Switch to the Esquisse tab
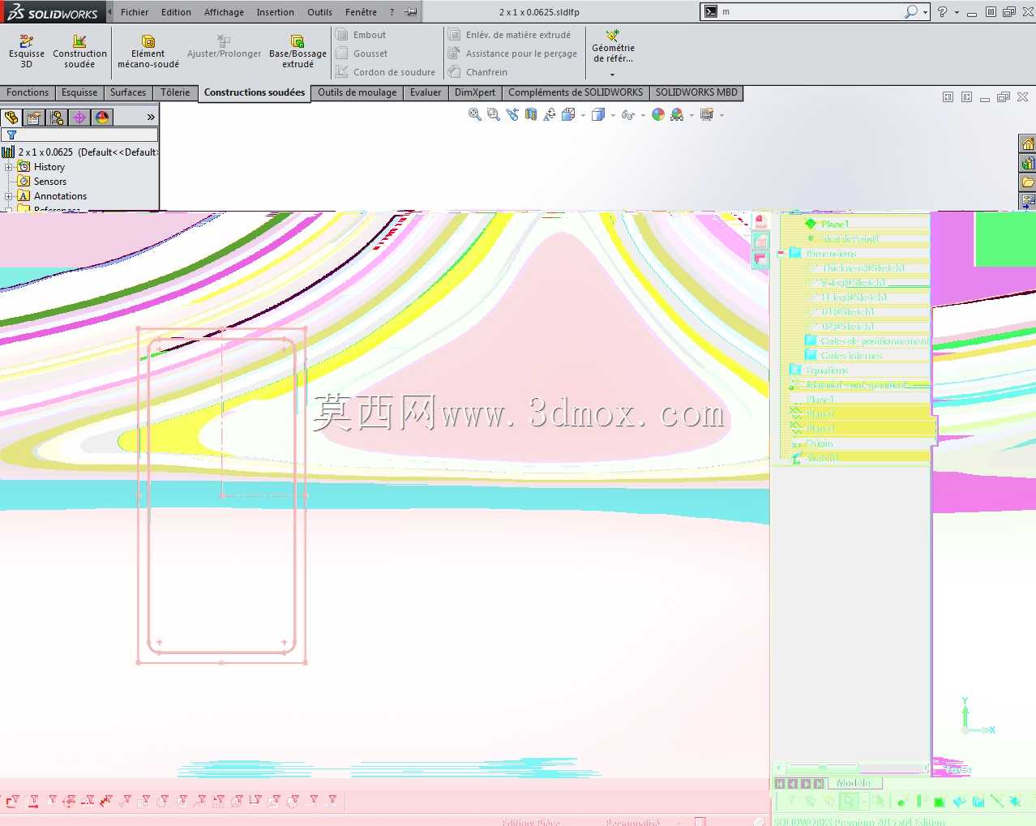The width and height of the screenshot is (1036, 826). 79,92
